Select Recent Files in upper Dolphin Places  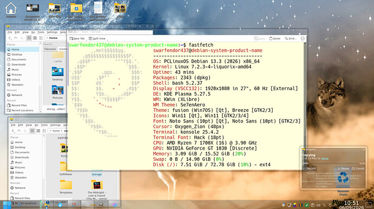(x=23, y=105)
